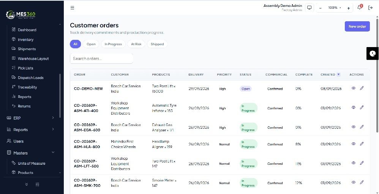Edit order CO-DEMO-NEW pencil icon
Image resolution: width=379 pixels, height=194 pixels.
pyautogui.click(x=362, y=88)
